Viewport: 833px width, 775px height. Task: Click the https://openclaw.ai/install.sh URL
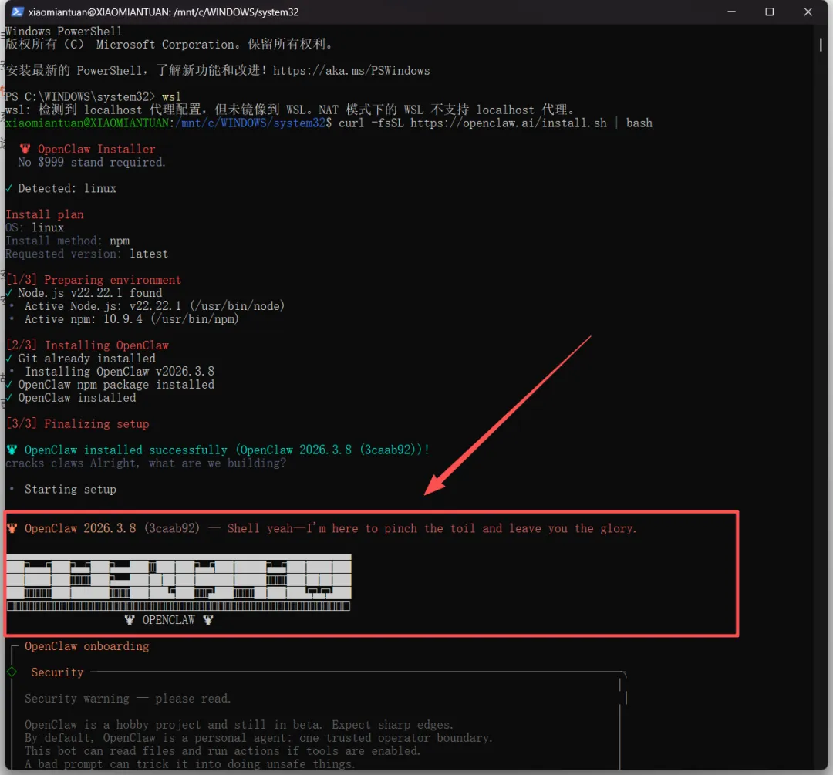[x=508, y=123]
